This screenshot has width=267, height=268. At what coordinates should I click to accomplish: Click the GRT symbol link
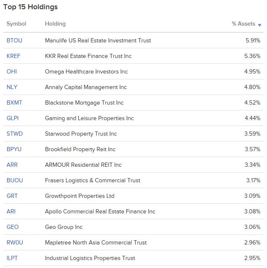pyautogui.click(x=12, y=196)
